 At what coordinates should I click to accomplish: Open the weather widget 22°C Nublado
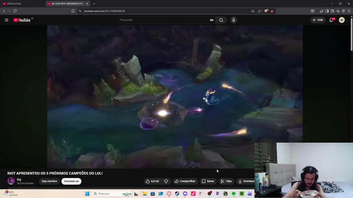(11, 194)
